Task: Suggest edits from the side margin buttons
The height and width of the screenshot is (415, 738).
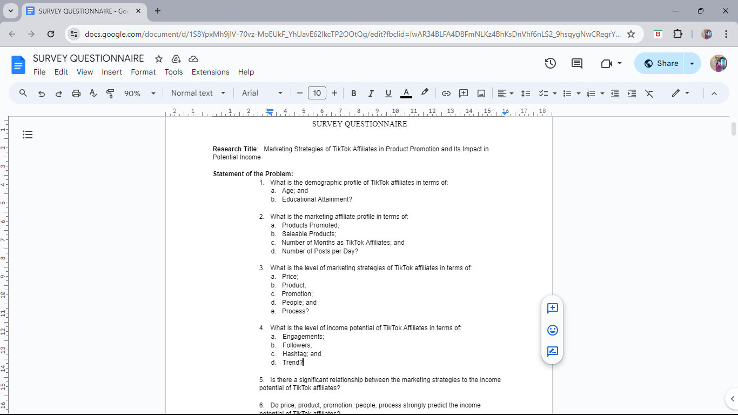Action: [x=552, y=351]
